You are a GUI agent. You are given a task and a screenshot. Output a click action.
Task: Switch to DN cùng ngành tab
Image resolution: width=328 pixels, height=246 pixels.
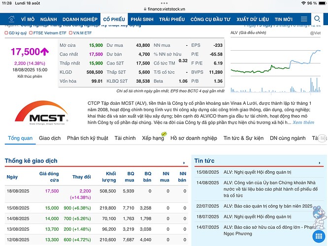288,138
